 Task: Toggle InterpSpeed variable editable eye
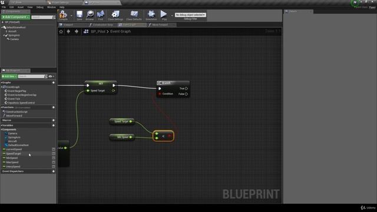click(54, 167)
